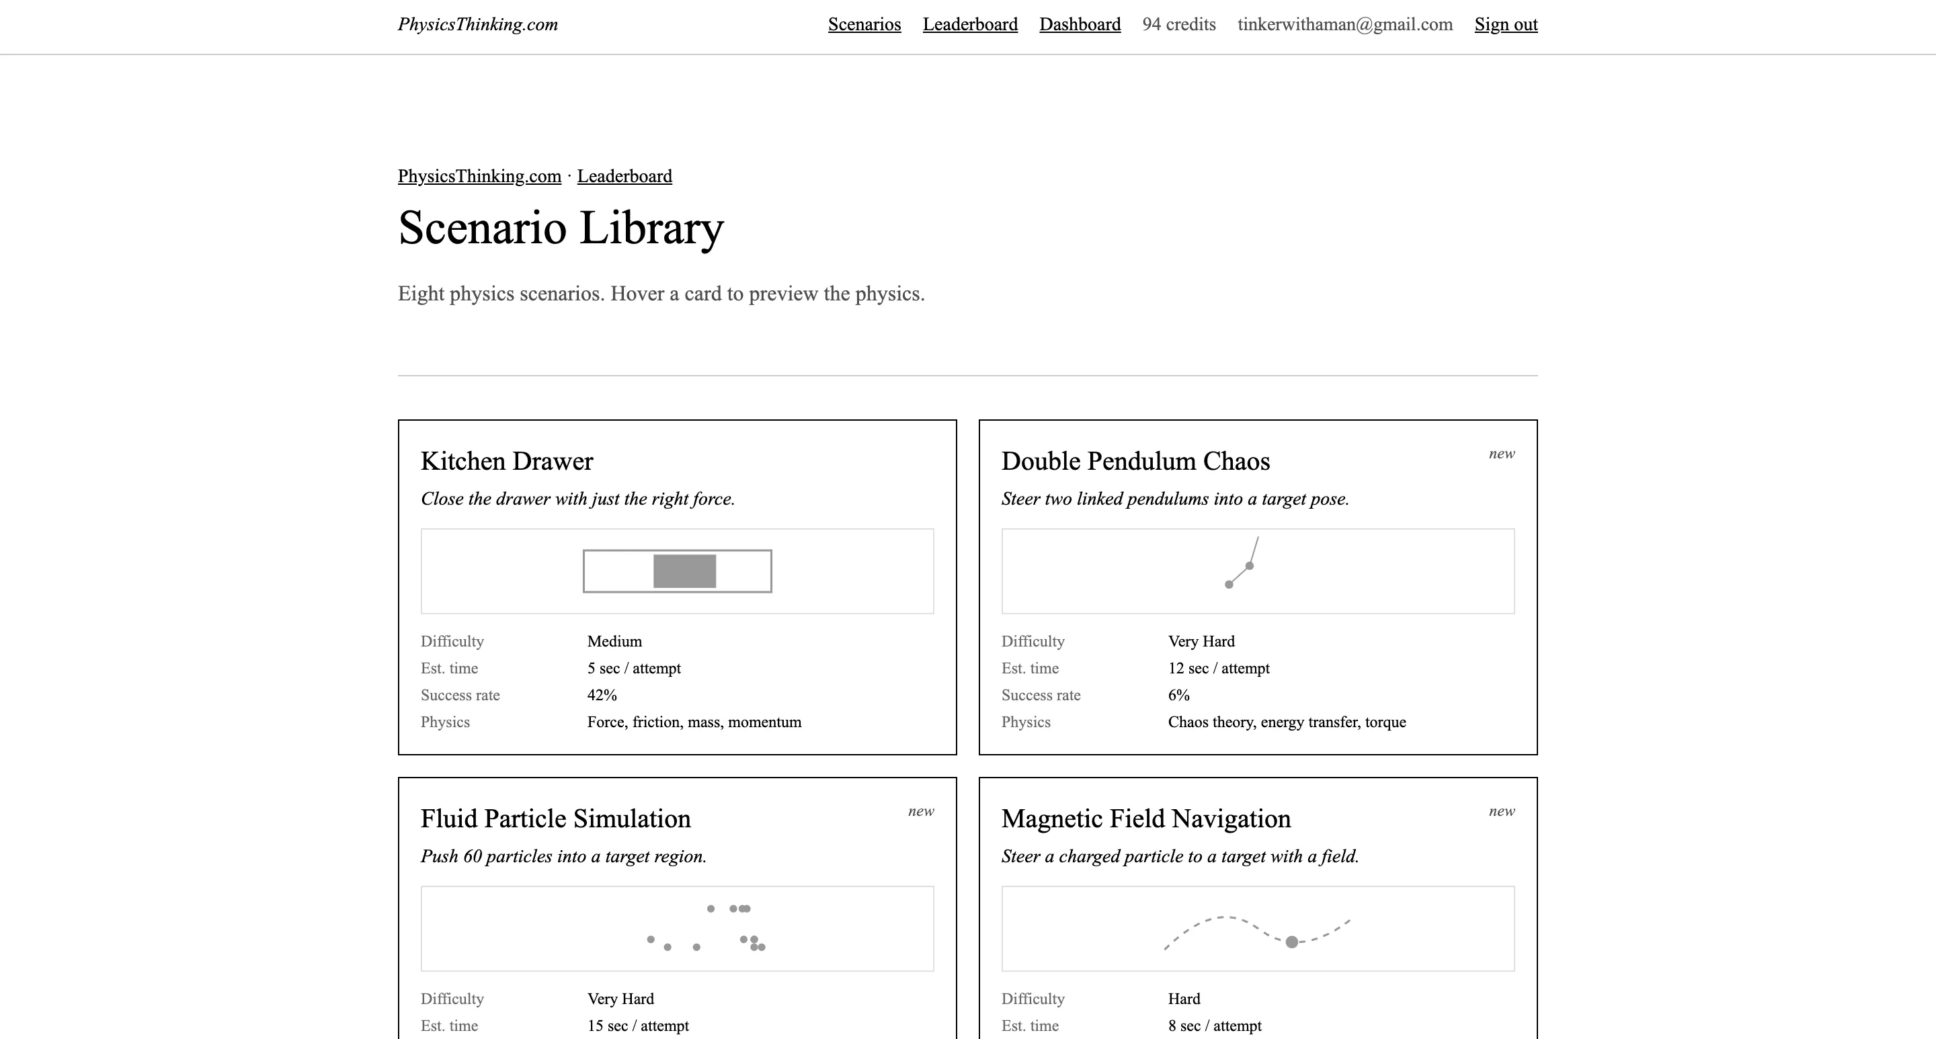Click the Leaderboard breadcrumb link
Viewport: 1936px width, 1039px height.
point(624,176)
